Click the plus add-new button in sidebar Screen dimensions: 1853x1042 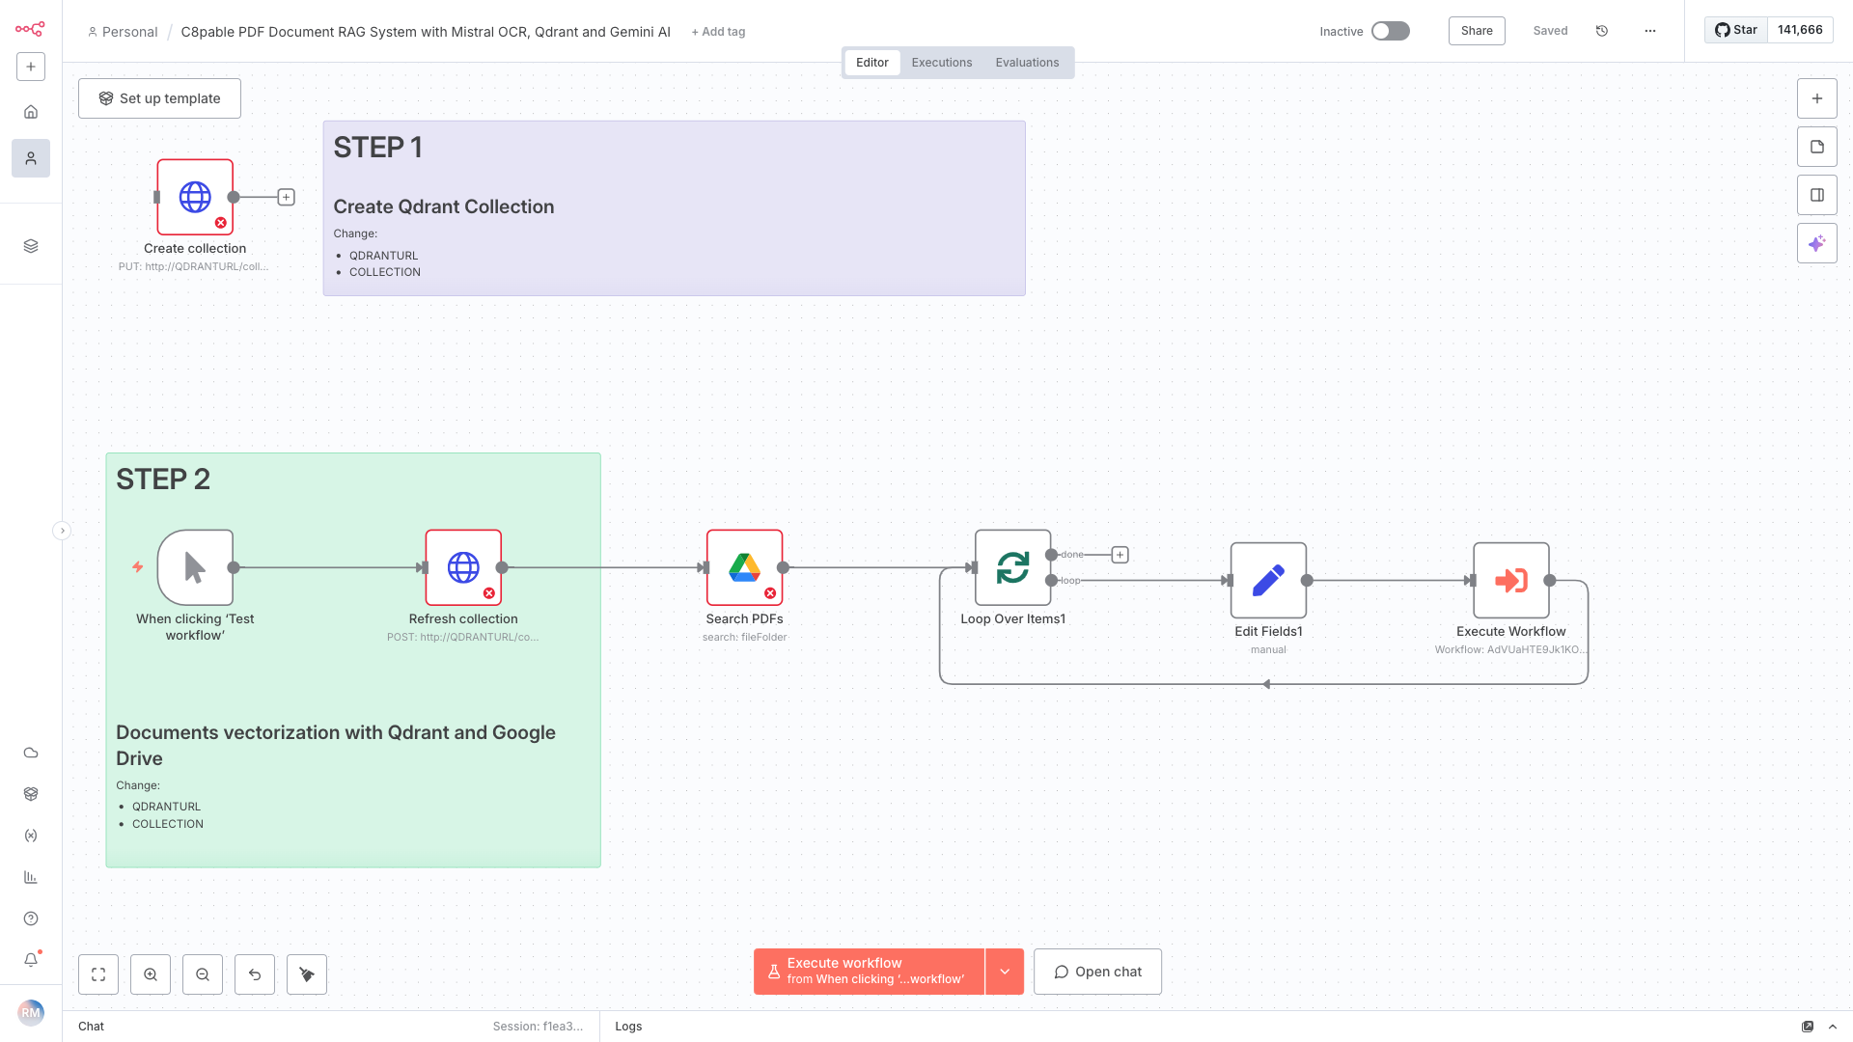(x=31, y=67)
